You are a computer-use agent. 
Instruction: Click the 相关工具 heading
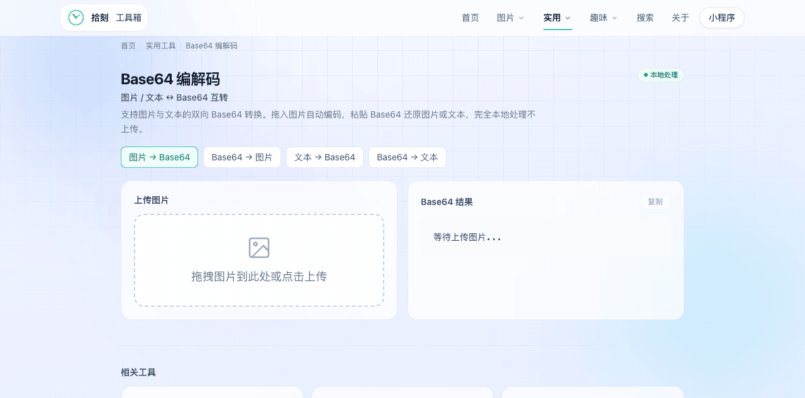pos(138,372)
